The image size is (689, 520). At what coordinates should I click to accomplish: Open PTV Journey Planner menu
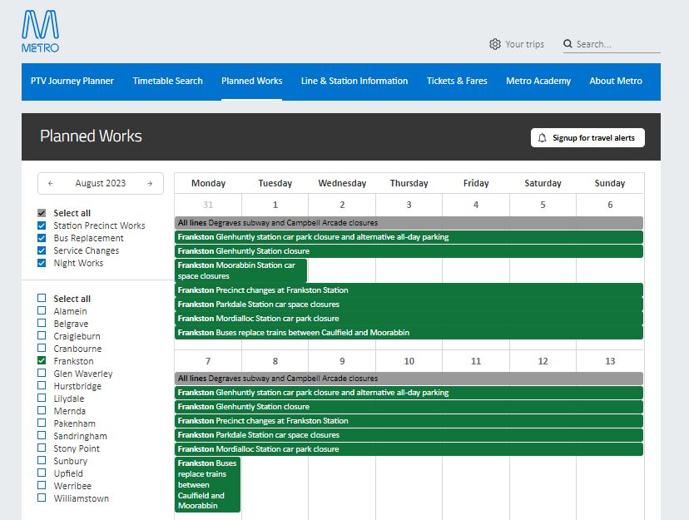tap(72, 82)
